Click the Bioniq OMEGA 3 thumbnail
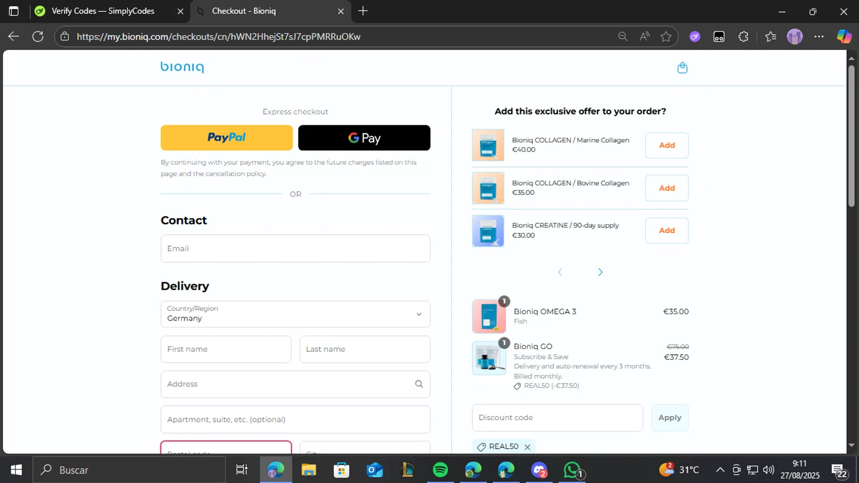 489,316
